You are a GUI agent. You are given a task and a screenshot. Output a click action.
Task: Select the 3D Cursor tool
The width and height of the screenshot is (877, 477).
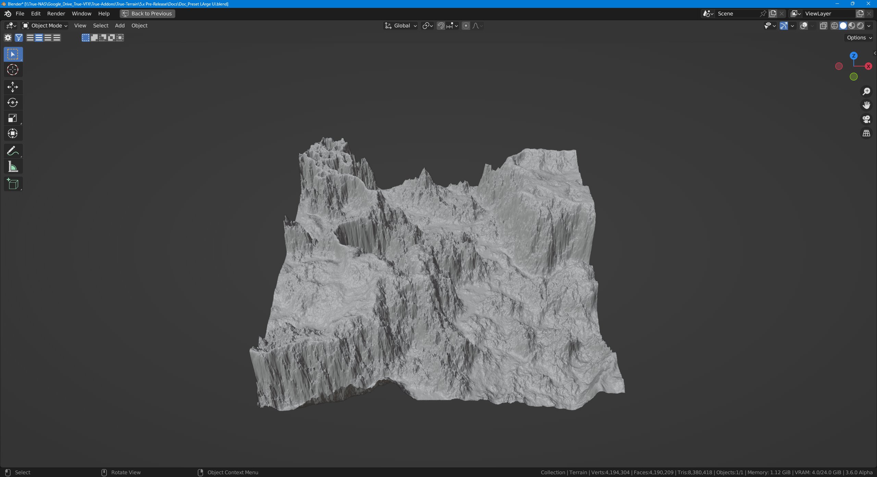click(x=13, y=70)
